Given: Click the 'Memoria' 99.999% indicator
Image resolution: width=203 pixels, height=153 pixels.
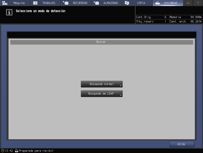Looking at the screenshot, I should [x=186, y=17].
